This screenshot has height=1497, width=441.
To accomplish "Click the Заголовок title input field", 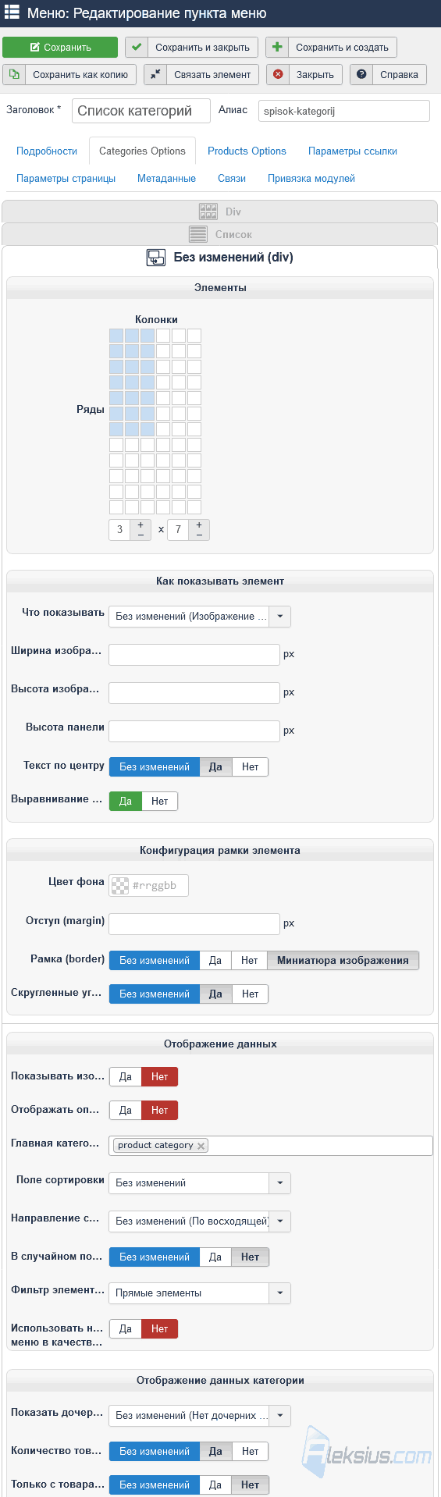I will click(x=141, y=111).
